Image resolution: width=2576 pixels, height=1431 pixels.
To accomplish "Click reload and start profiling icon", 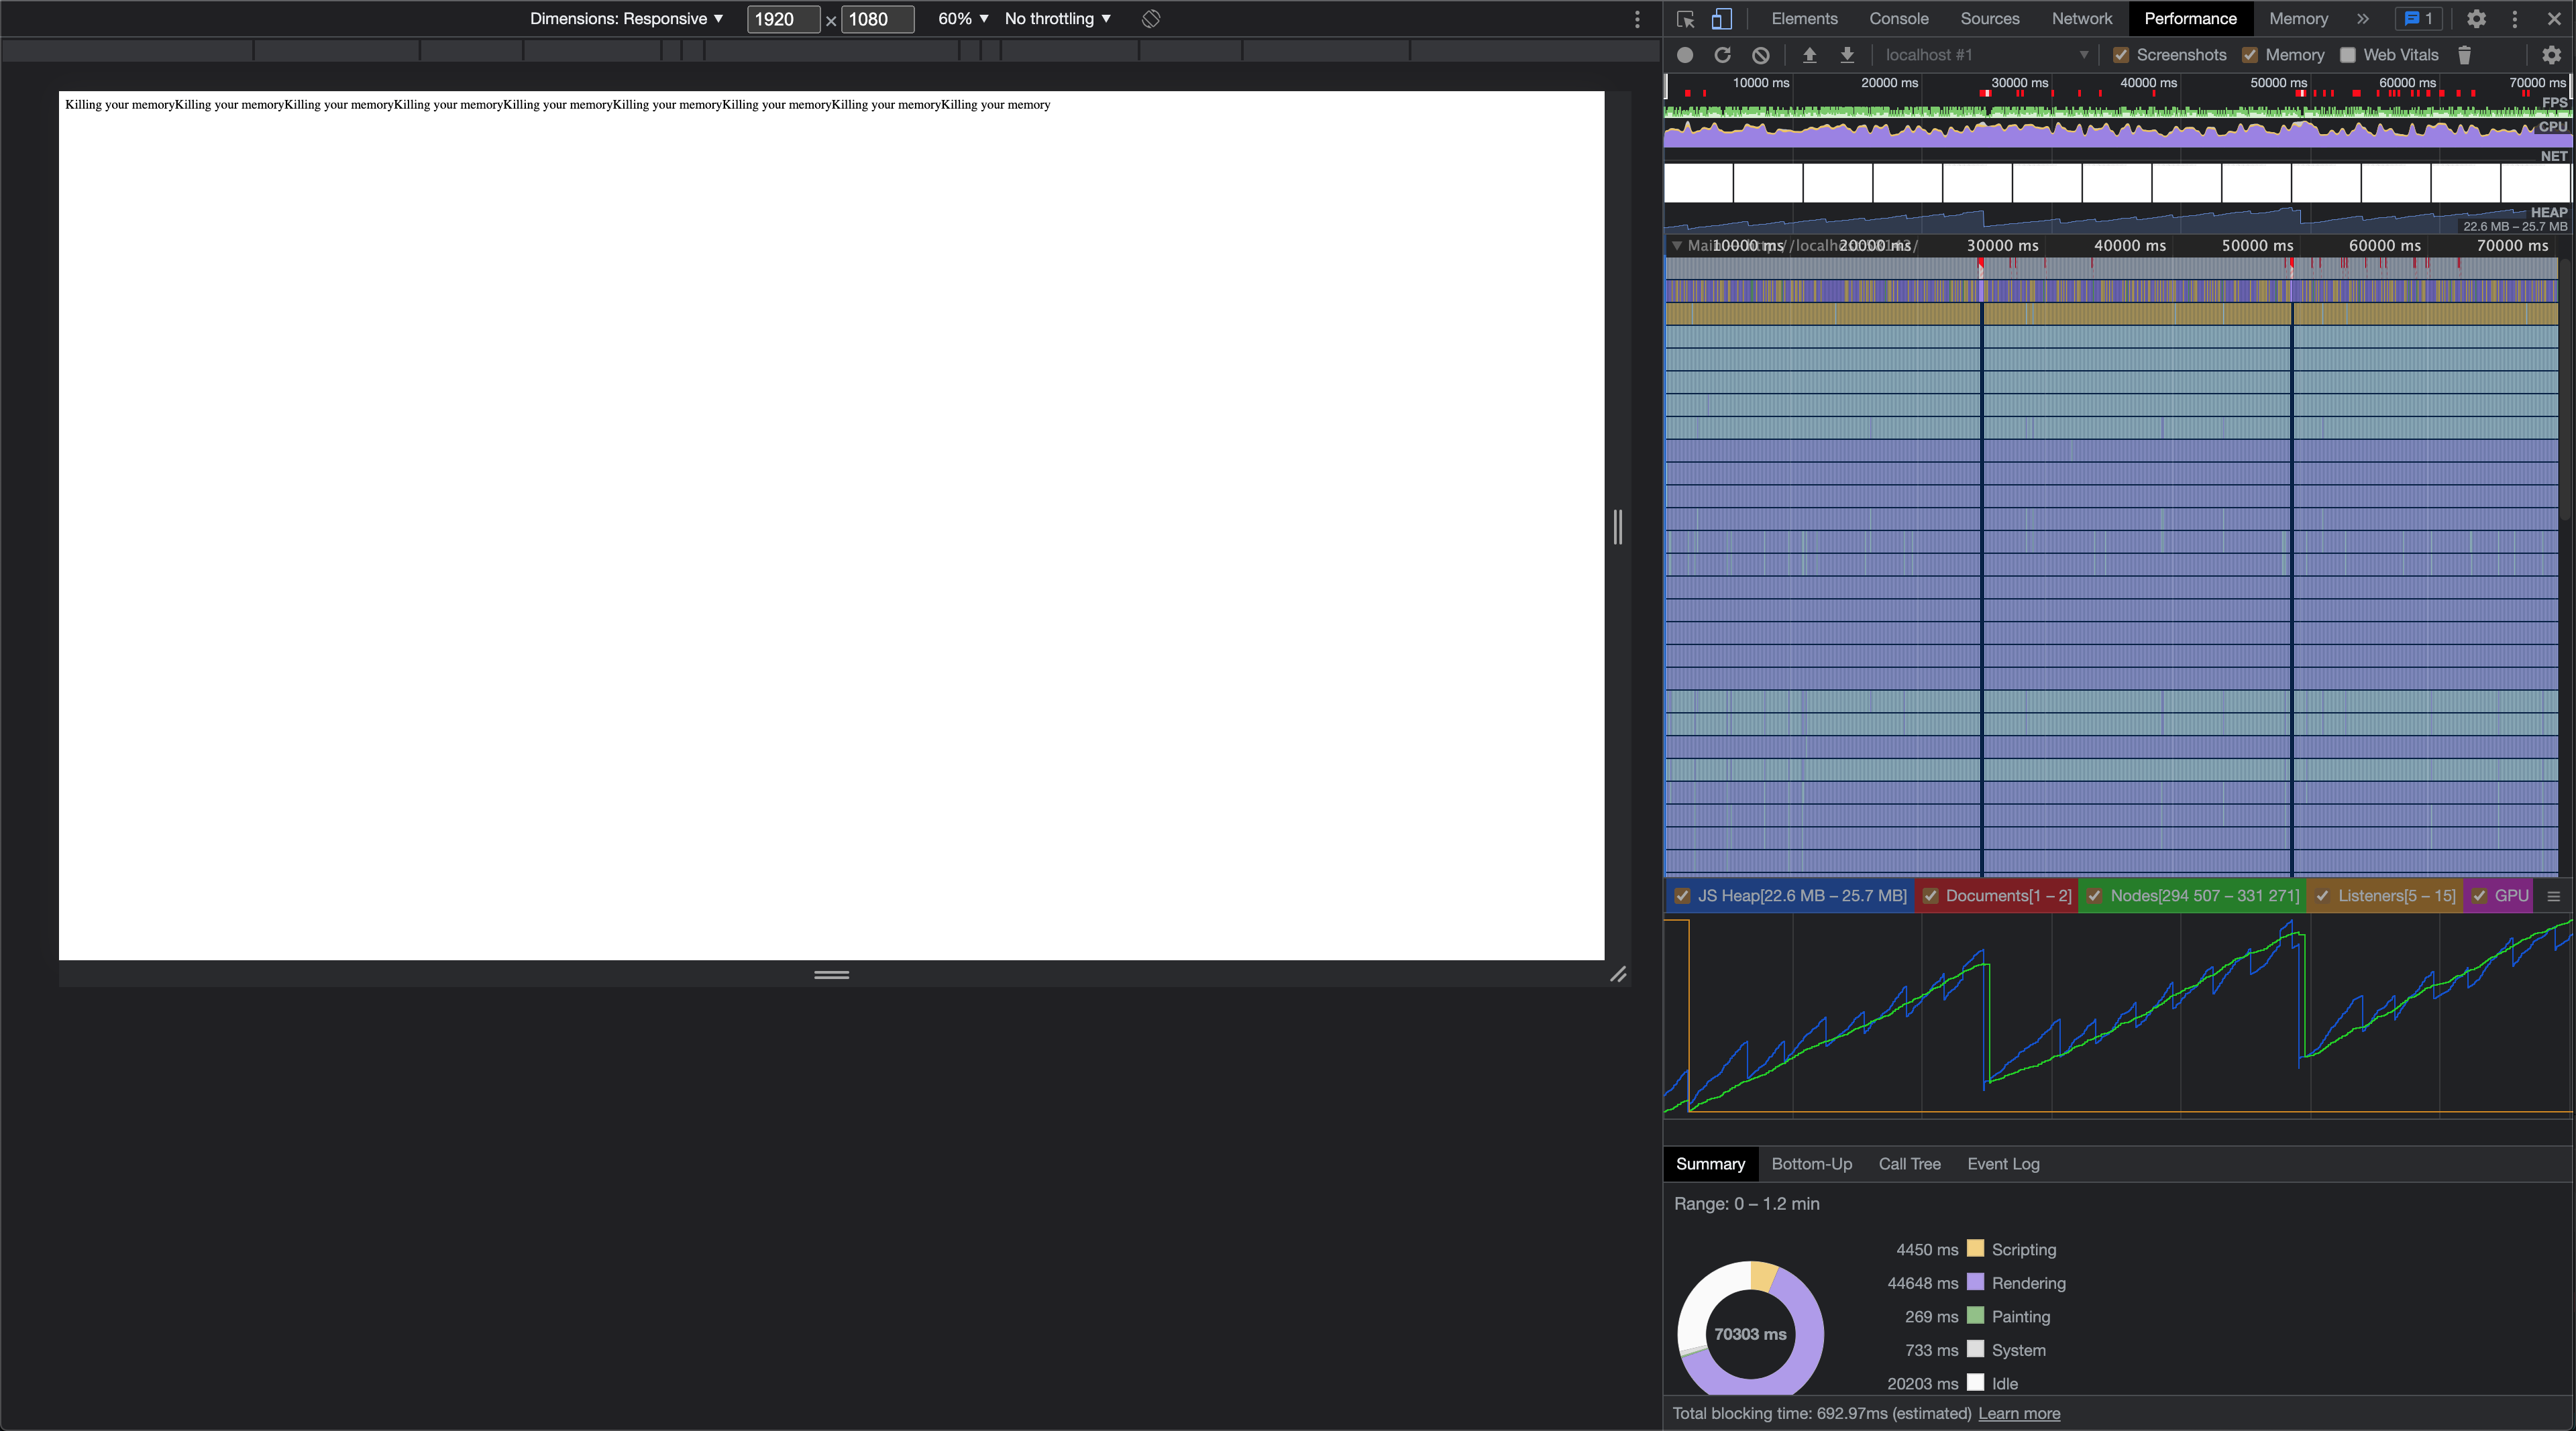I will (1722, 55).
